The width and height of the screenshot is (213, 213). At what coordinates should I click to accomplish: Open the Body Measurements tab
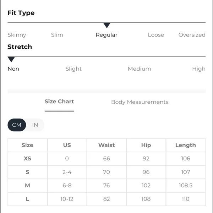pos(140,102)
